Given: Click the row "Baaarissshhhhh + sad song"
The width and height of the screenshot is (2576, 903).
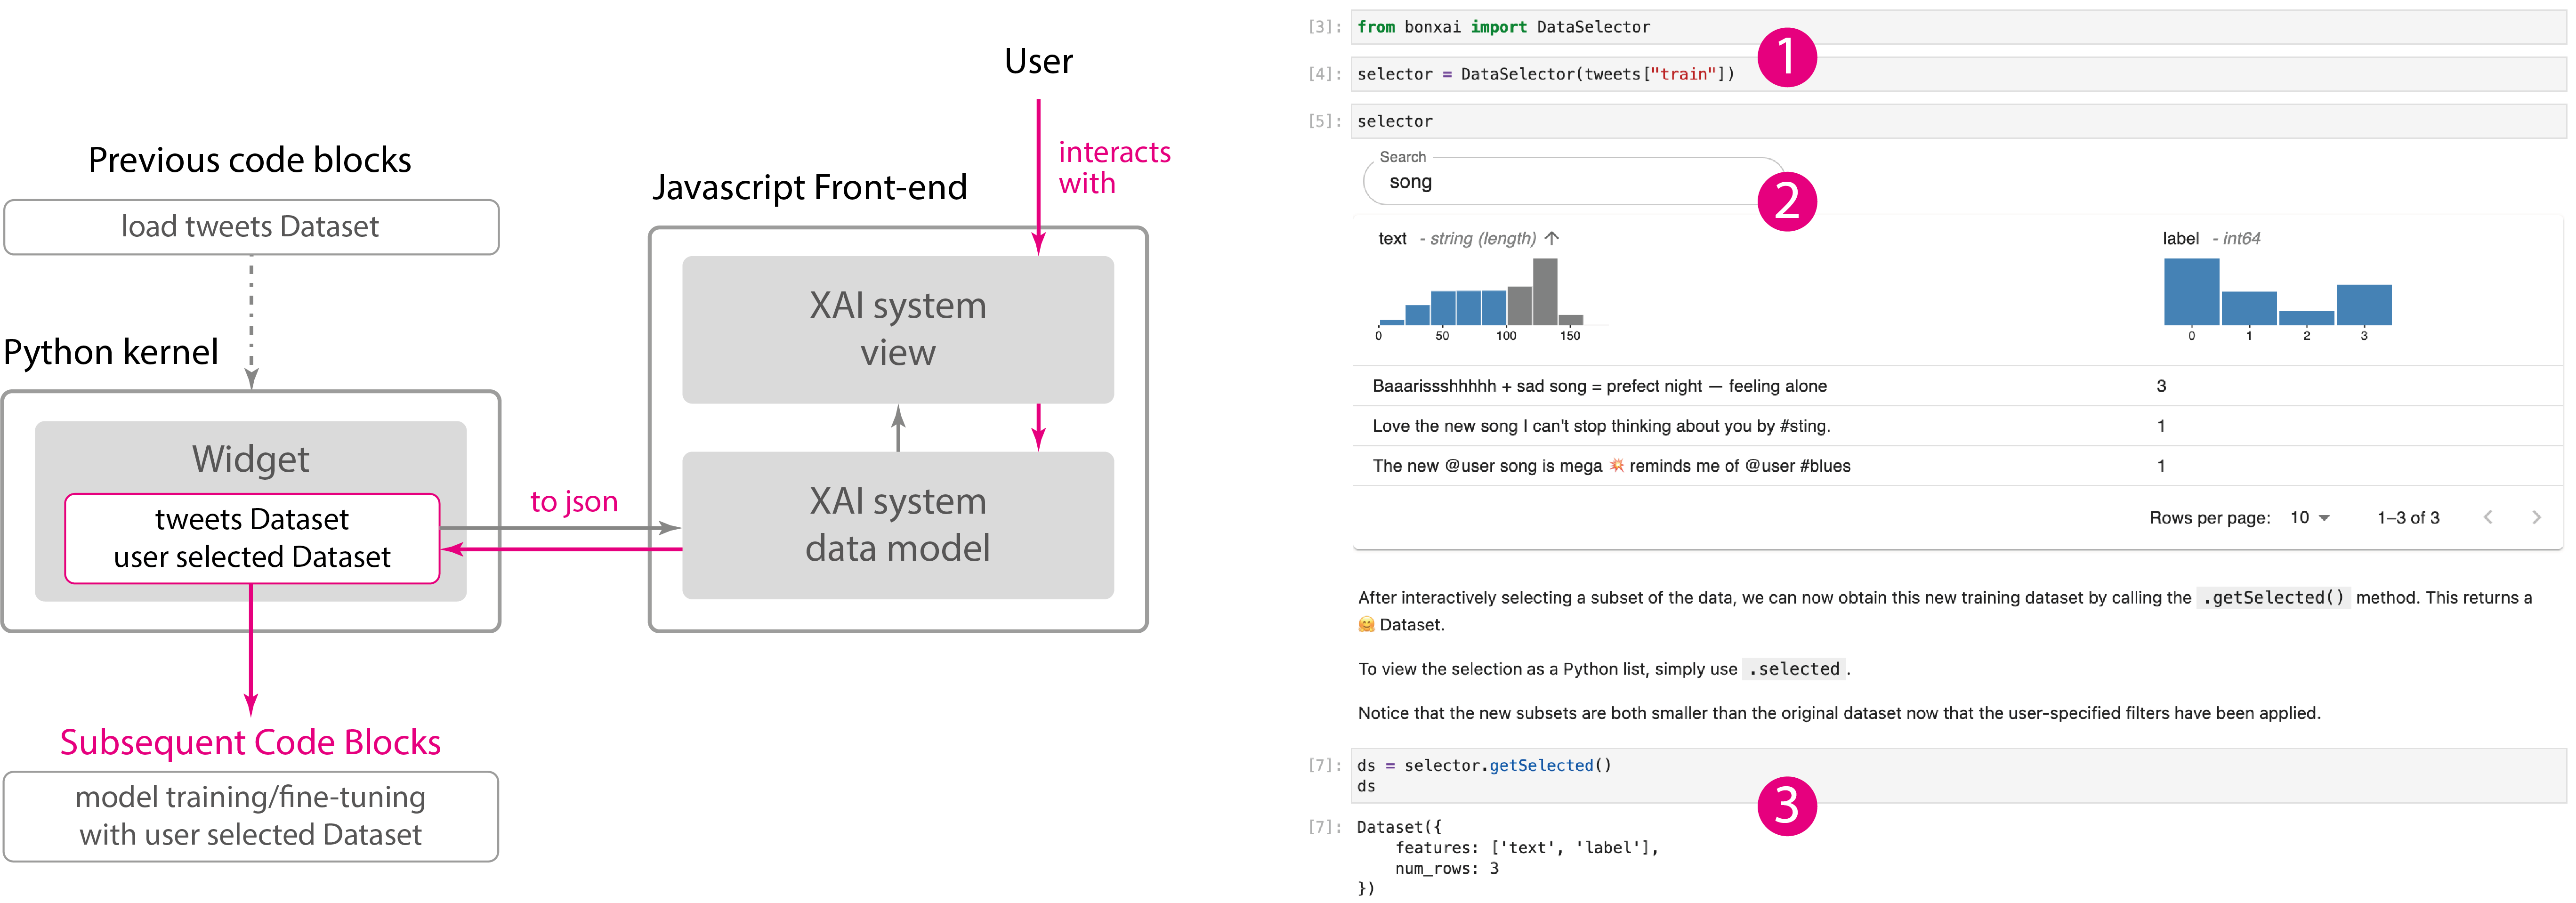Looking at the screenshot, I should pos(1957,386).
